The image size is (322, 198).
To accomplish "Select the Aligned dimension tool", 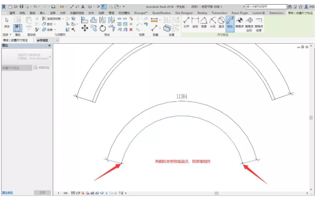I will 187,23.
